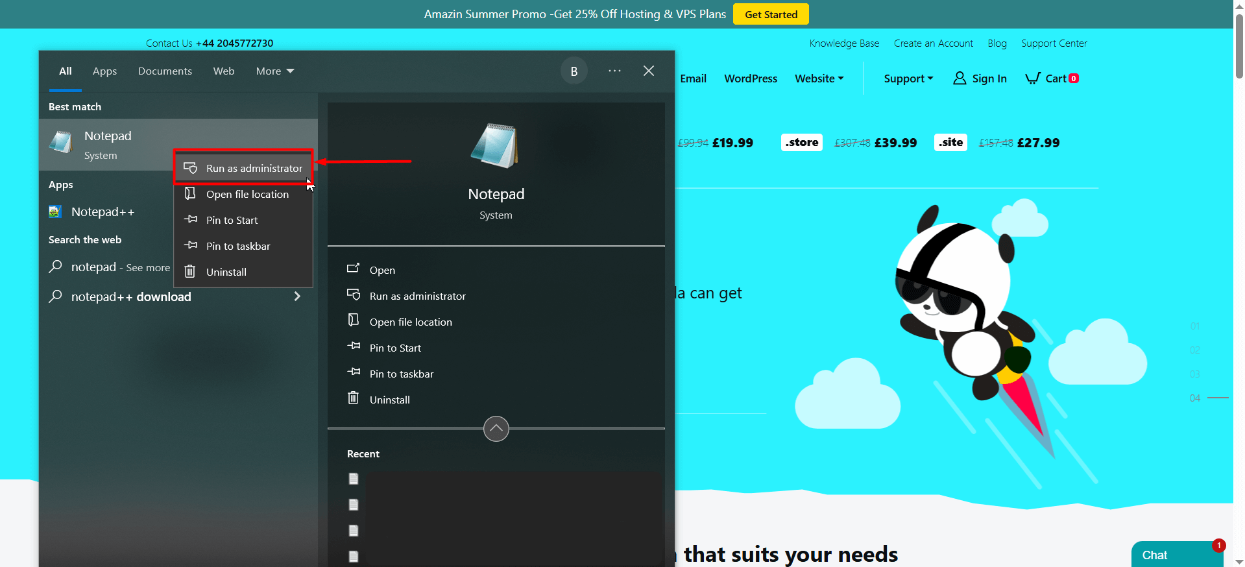This screenshot has width=1245, height=567.
Task: Select Open file location in the context menu
Action: pyautogui.click(x=243, y=194)
